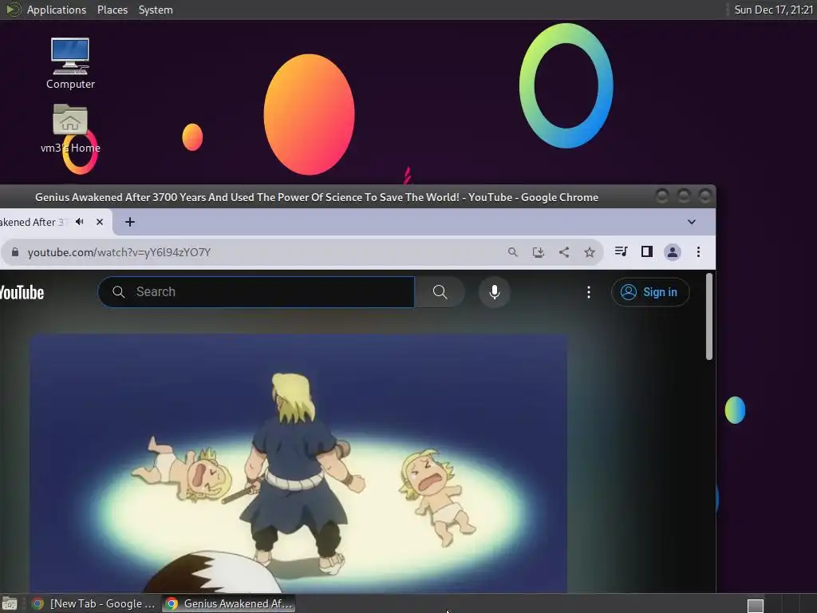Viewport: 817px width, 613px height.
Task: Select Genius Awakened taskbar window button
Action: (229, 603)
